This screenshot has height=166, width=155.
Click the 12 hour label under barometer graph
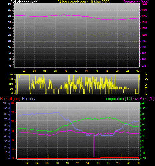point(76,71)
